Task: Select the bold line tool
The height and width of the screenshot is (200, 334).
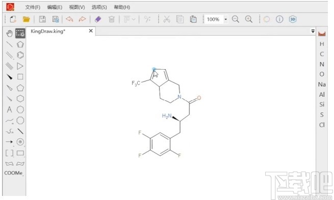Action: pos(20,131)
